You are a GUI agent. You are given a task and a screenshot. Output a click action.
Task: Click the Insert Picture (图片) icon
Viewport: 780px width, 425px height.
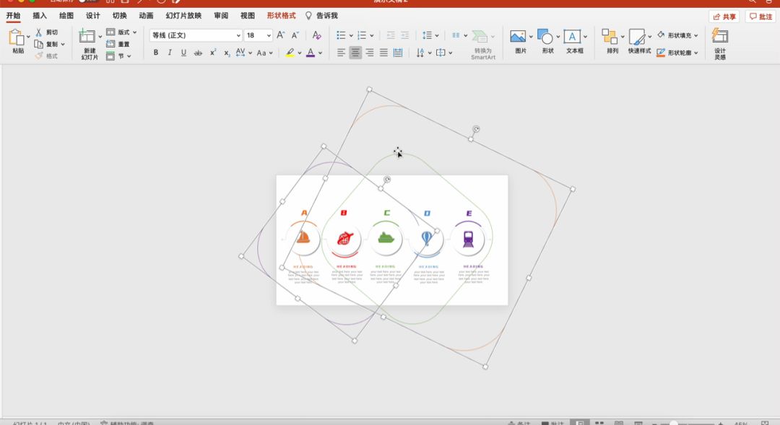click(518, 36)
